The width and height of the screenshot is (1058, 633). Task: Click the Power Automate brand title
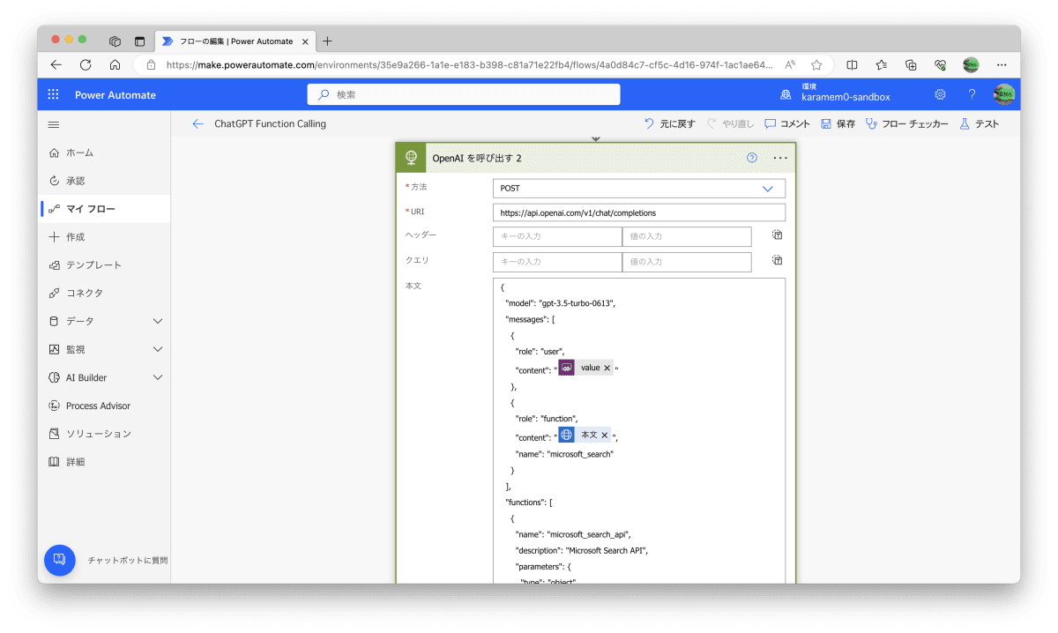click(x=115, y=95)
